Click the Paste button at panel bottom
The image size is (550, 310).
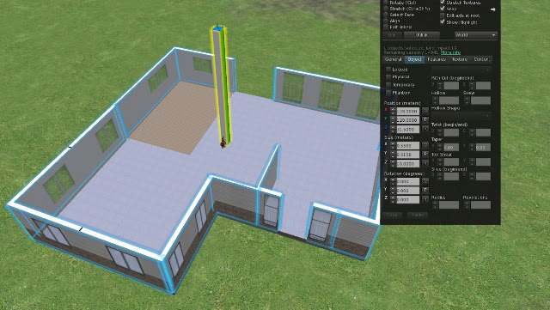coord(418,215)
